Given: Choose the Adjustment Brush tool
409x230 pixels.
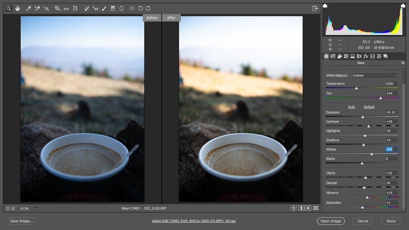Looking at the screenshot, I should point(104,9).
